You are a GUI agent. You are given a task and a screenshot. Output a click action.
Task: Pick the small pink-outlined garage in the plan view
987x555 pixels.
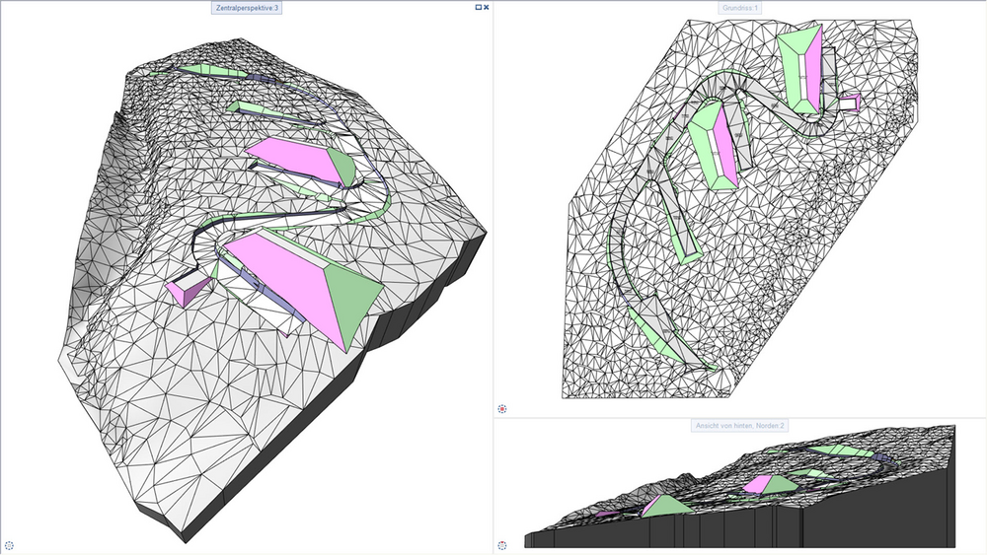(850, 103)
